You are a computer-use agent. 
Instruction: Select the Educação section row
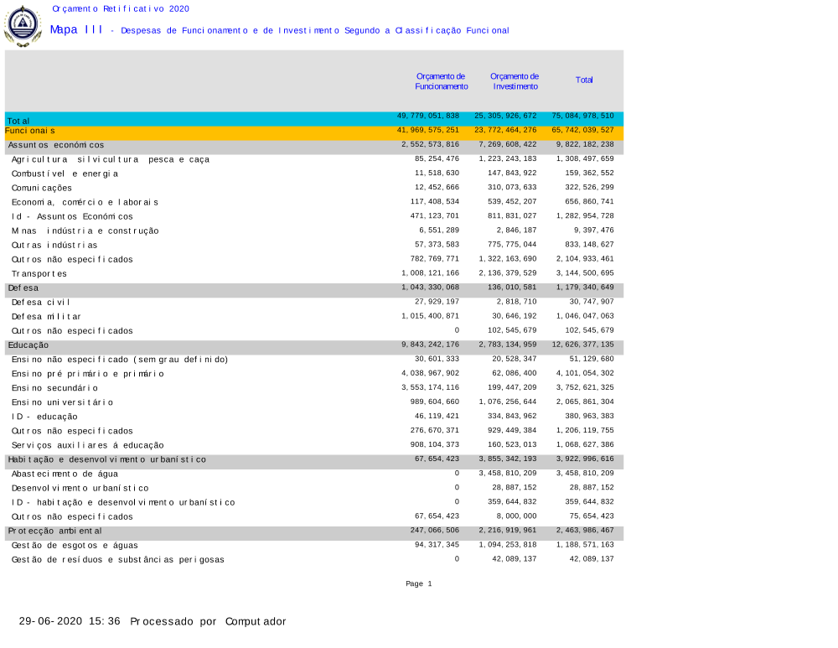[x=313, y=345]
